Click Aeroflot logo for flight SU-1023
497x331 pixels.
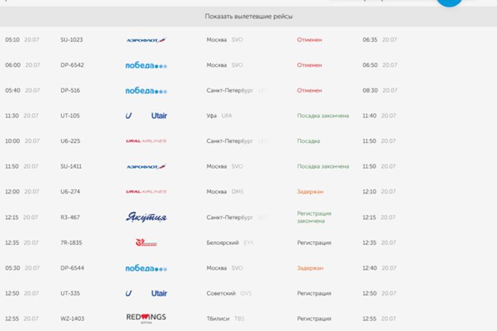point(146,40)
